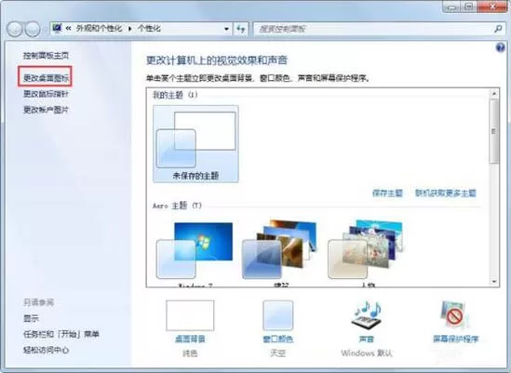The height and width of the screenshot is (373, 511).
Task: Click the Aero 主题 (7) group header
Action: click(177, 206)
